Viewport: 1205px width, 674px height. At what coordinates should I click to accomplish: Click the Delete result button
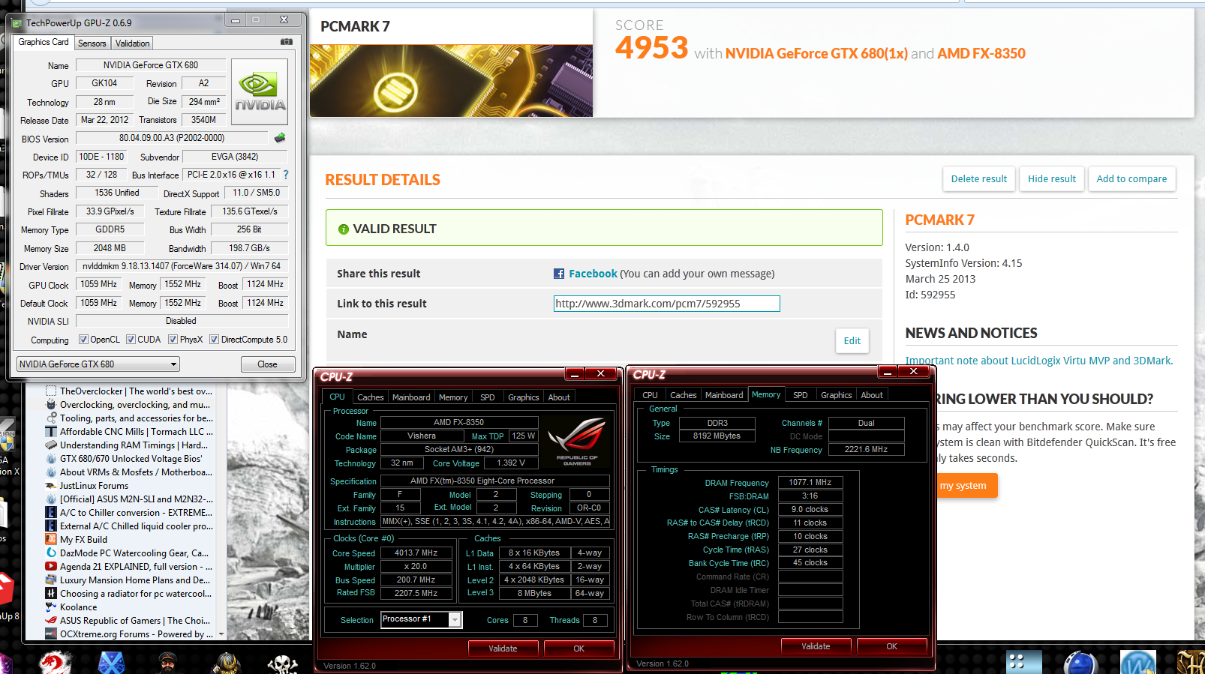click(979, 179)
